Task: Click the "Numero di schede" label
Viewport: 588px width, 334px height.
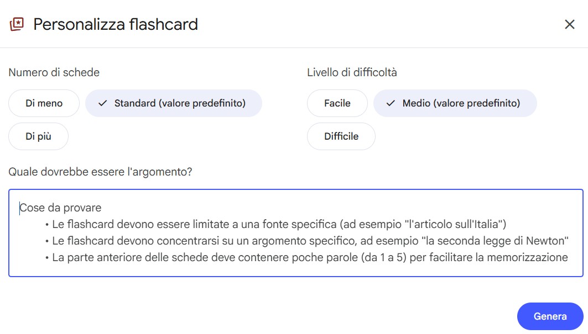Action: [54, 72]
